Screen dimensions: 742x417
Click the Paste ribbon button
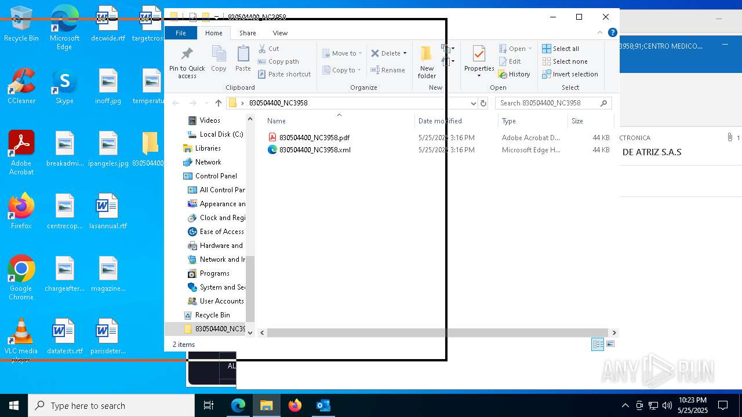(243, 59)
